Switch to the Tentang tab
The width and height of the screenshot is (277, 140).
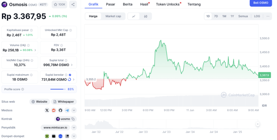[194, 4]
